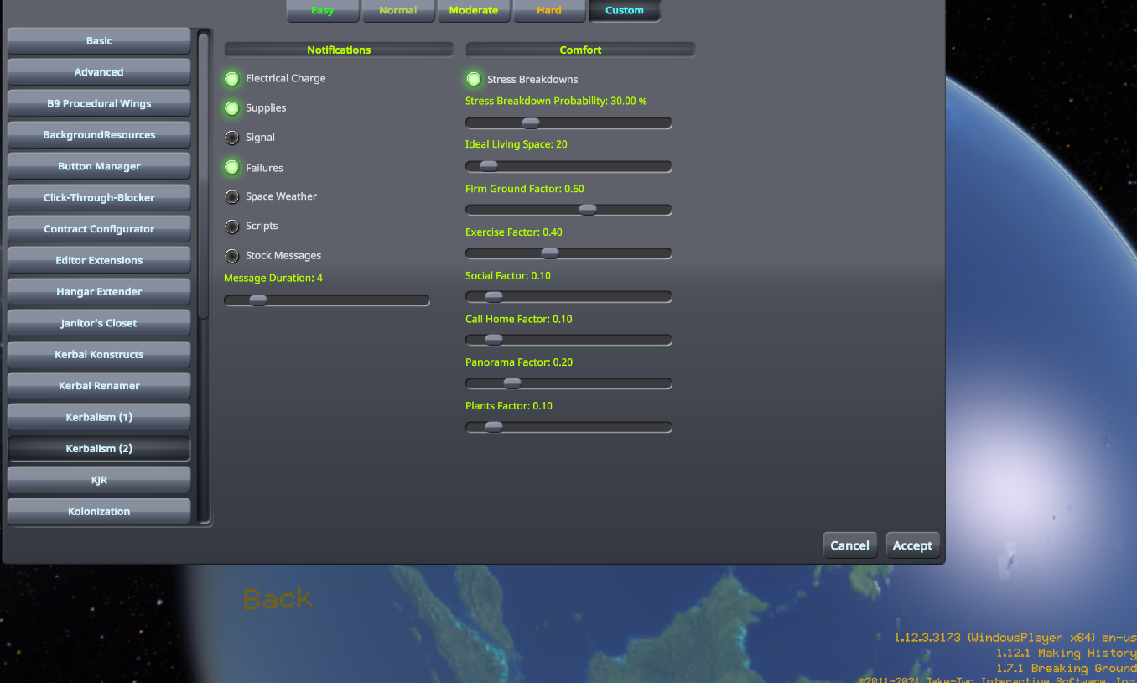Image resolution: width=1137 pixels, height=683 pixels.
Task: Open Basic settings section
Action: pyautogui.click(x=99, y=41)
